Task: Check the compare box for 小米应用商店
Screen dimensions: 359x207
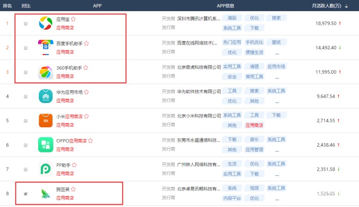Action: click(26, 120)
